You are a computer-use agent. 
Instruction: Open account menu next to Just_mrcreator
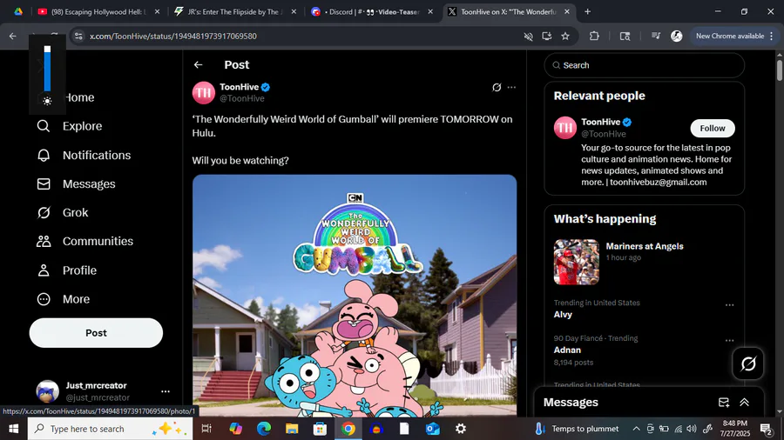tap(166, 391)
